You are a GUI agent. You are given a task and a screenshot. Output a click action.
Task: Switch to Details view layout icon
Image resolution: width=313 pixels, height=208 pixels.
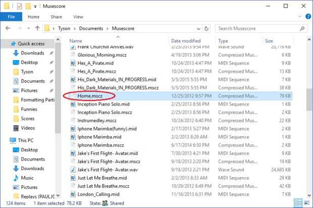pos(298,203)
